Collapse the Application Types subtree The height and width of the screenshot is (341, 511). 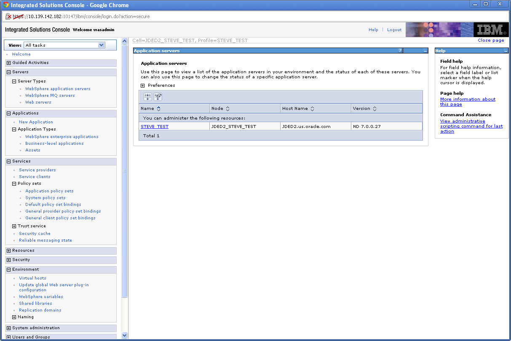coord(14,129)
